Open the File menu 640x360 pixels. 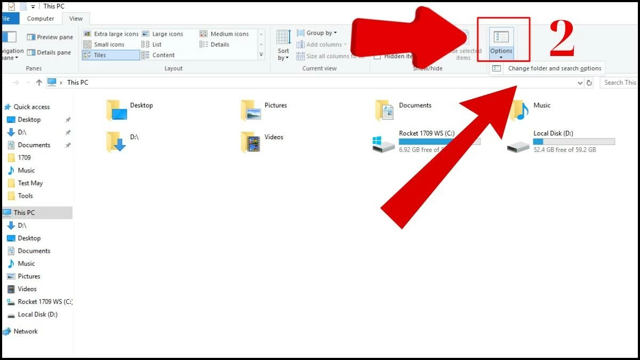click(x=4, y=18)
